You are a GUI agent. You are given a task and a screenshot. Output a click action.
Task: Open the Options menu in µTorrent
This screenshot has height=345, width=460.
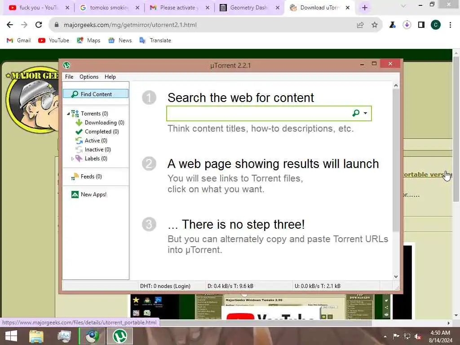pos(89,77)
